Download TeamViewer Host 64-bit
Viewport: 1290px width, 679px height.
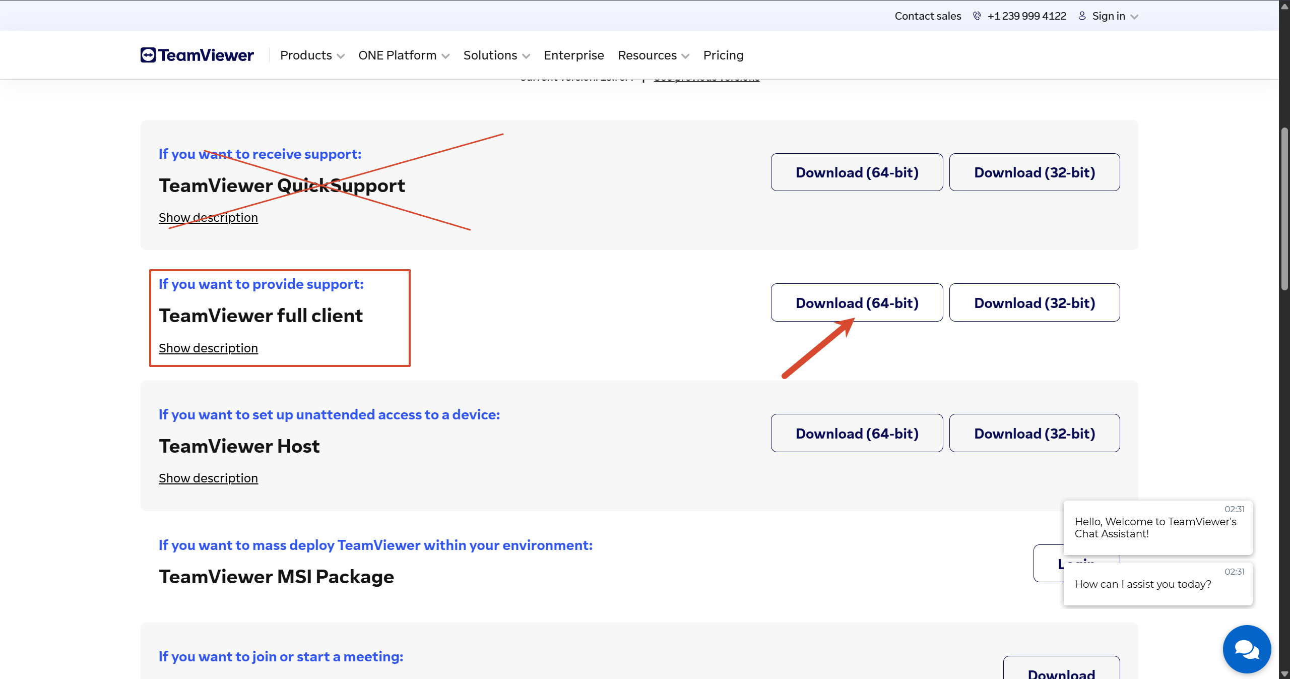(x=857, y=433)
